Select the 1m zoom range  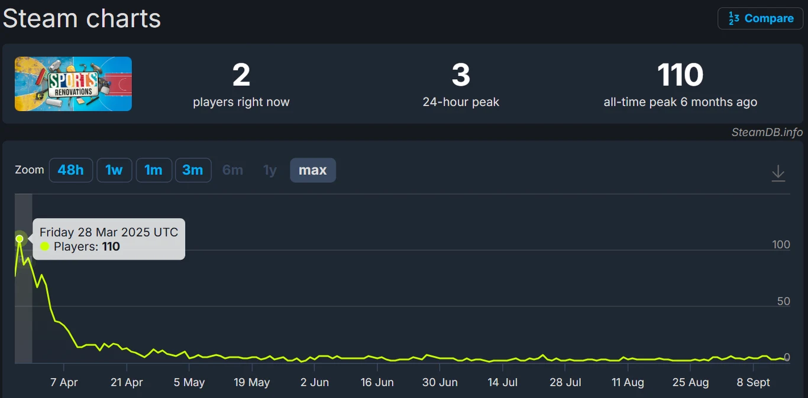[x=154, y=170]
